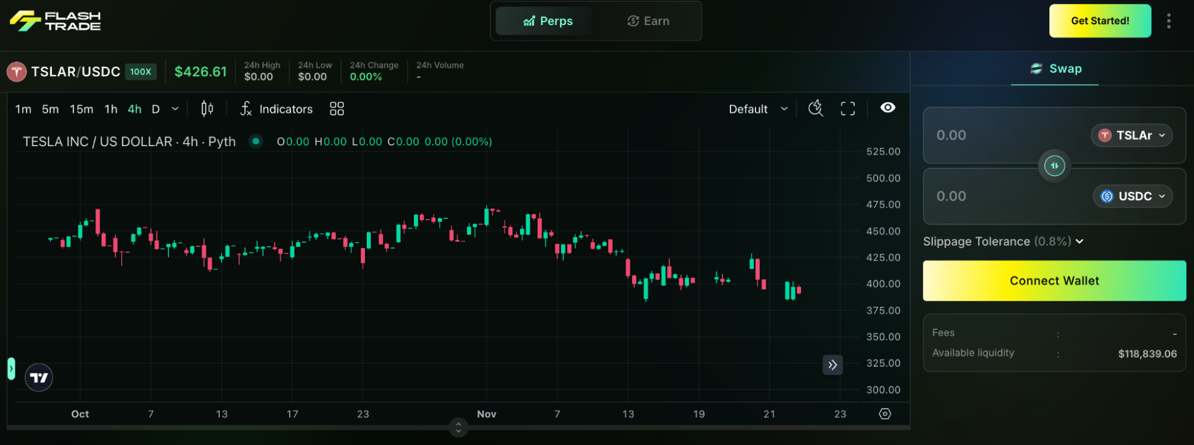Select the 4h timeframe

[134, 109]
